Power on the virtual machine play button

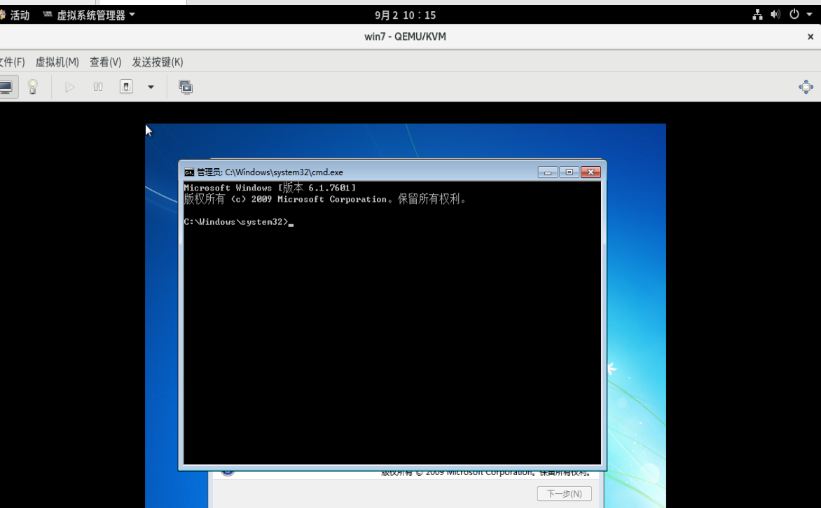coord(69,87)
